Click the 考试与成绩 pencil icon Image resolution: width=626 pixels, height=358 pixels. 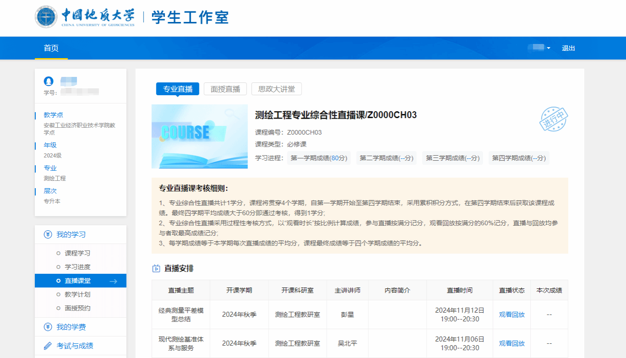point(48,346)
